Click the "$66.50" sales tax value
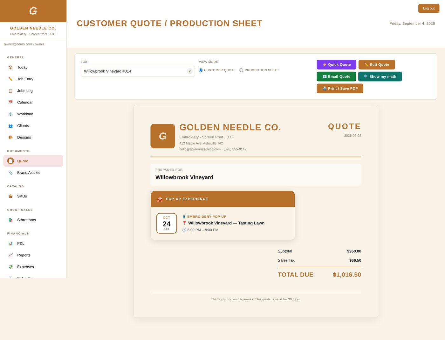This screenshot has width=445, height=340. [x=355, y=260]
